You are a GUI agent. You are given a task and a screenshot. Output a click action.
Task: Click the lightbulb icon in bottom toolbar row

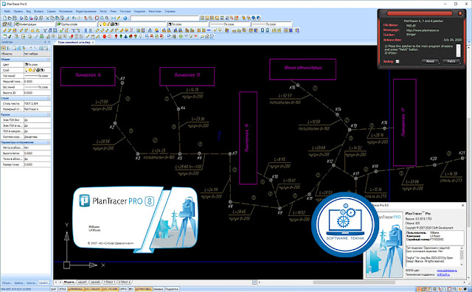[x=140, y=36]
